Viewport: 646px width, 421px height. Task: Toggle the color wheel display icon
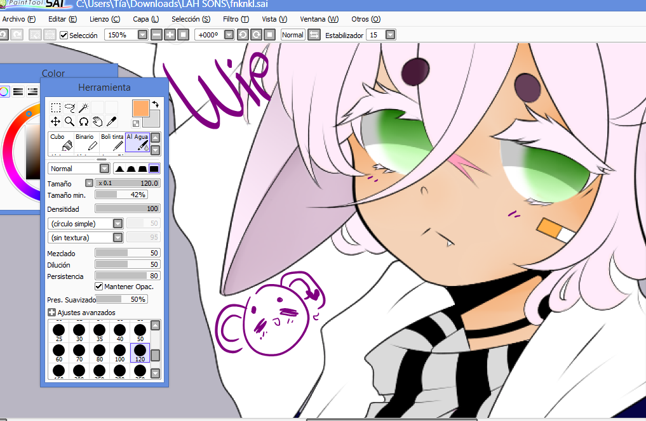pos(4,91)
